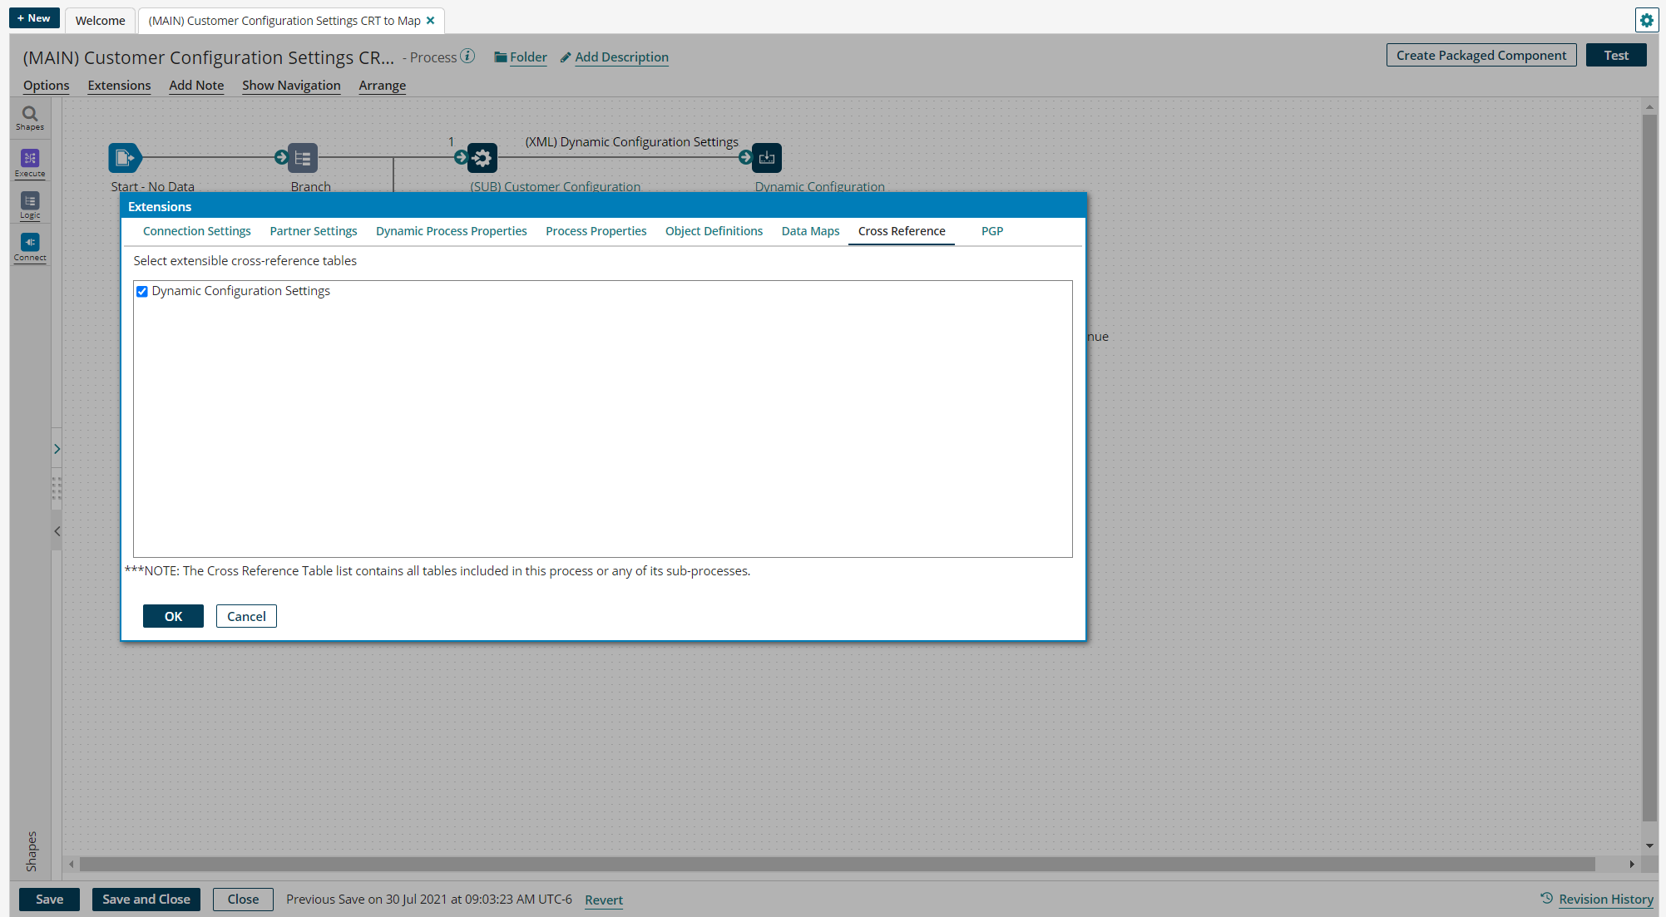Select the Shapes search tool

[29, 116]
